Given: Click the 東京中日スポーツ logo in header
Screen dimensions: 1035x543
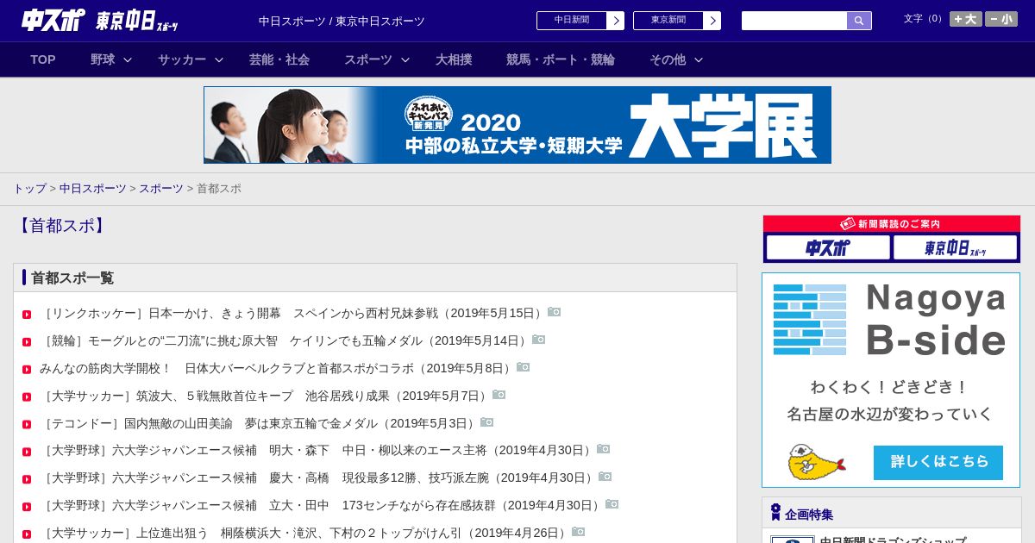Looking at the screenshot, I should tap(136, 21).
